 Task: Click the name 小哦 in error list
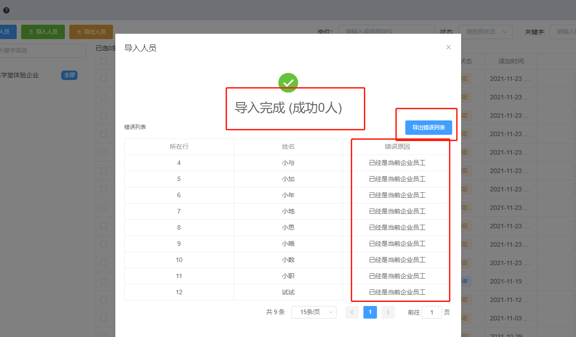[288, 244]
